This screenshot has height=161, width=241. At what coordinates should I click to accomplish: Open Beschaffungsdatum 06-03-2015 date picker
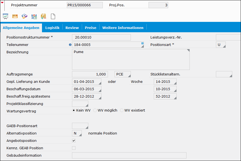(100, 90)
